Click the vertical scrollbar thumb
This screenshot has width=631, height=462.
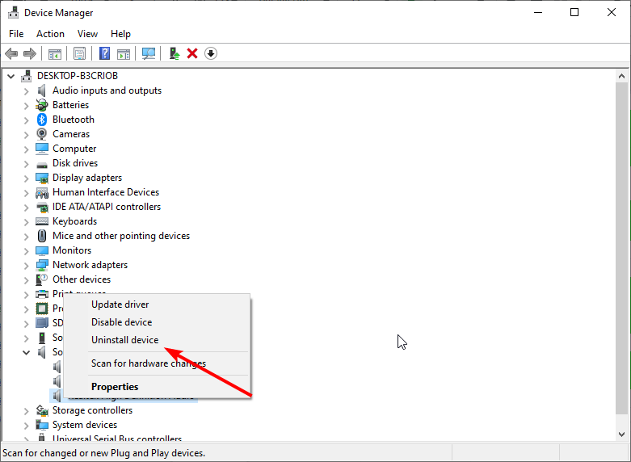coord(622,247)
